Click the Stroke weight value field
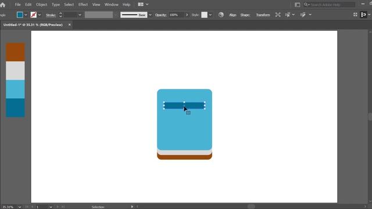 click(70, 15)
